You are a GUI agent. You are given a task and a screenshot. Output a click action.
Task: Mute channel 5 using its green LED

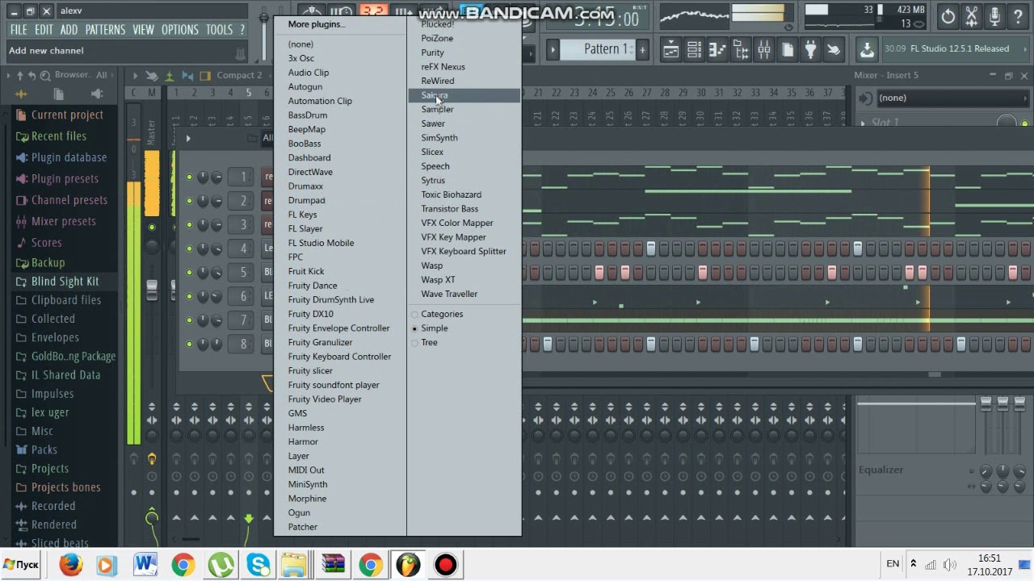click(x=189, y=272)
